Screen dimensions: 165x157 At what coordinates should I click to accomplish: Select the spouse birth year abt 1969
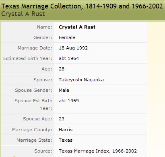click(x=69, y=101)
